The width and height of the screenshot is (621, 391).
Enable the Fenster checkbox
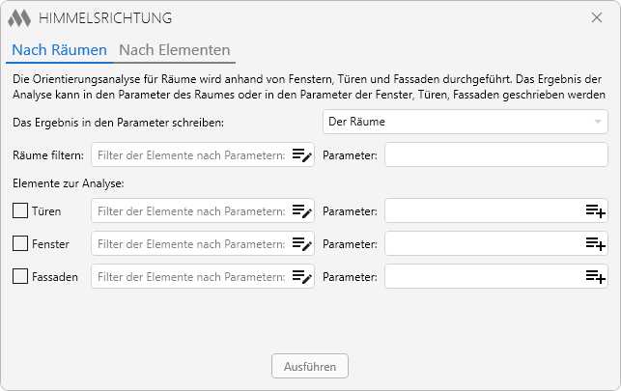tap(20, 244)
